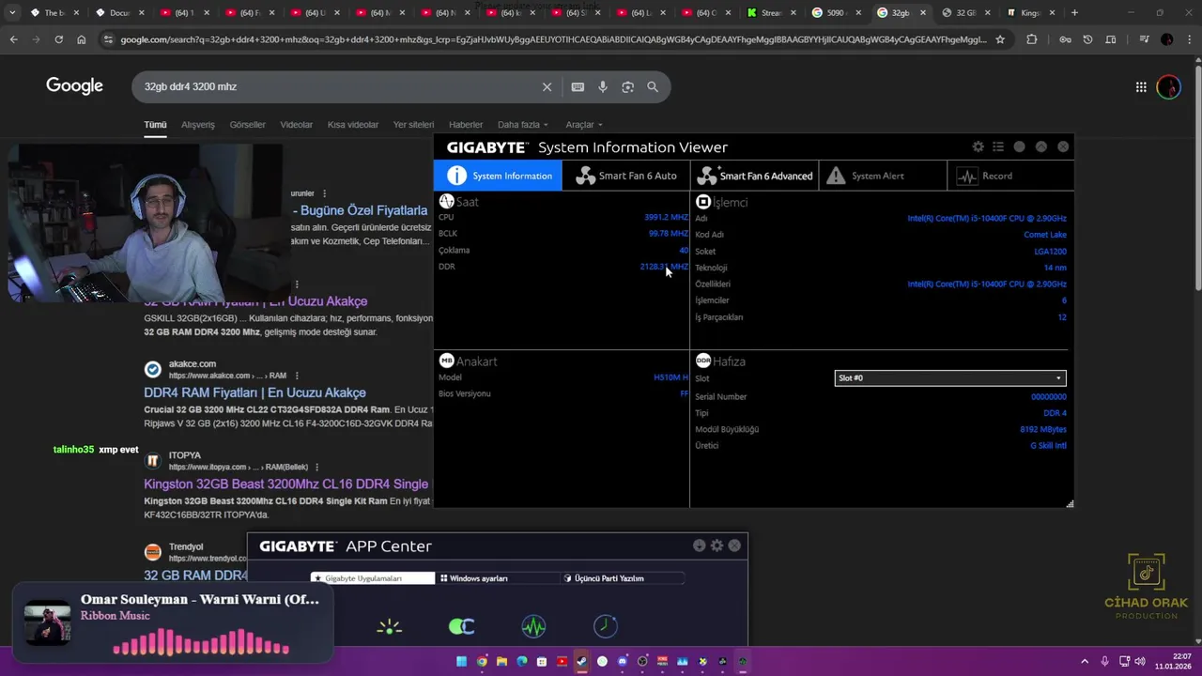Click the list icon in System Information Viewer title bar
The width and height of the screenshot is (1202, 676).
tap(998, 147)
